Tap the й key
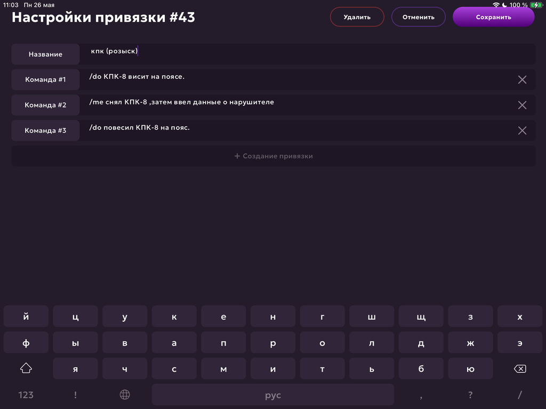Image resolution: width=546 pixels, height=409 pixels. 26,316
